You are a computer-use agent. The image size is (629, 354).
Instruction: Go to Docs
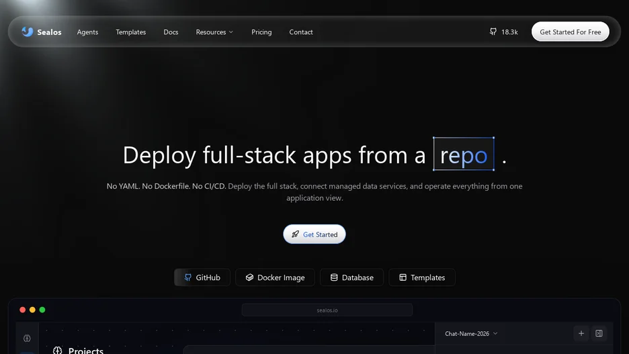(171, 32)
